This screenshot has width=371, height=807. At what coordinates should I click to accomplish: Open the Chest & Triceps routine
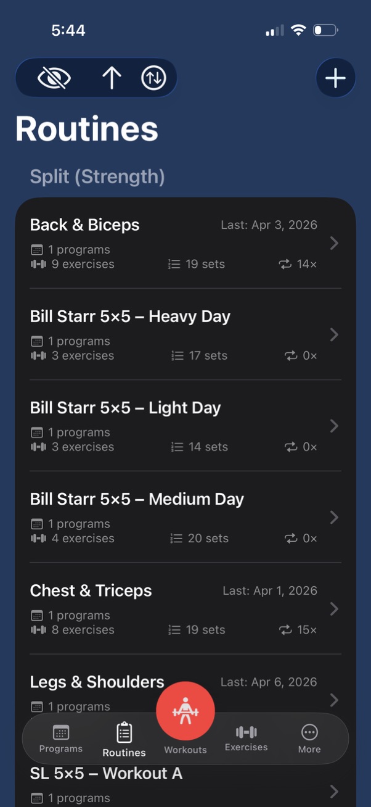pyautogui.click(x=91, y=590)
